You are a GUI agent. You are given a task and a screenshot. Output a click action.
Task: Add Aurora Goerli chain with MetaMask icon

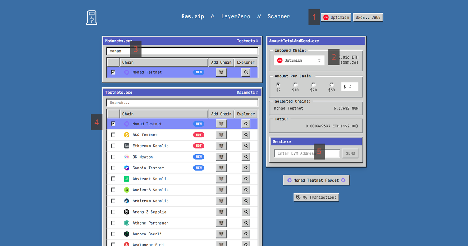(222, 234)
